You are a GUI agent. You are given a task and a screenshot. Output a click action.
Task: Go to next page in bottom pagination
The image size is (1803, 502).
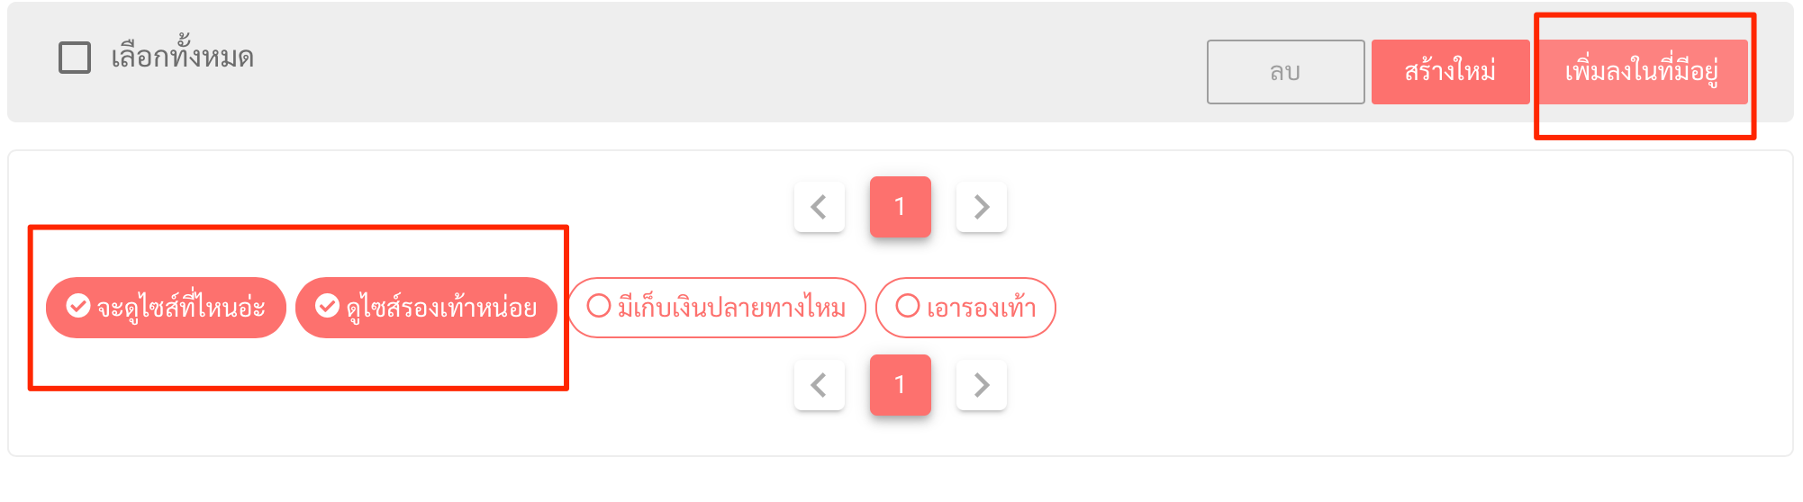click(981, 385)
